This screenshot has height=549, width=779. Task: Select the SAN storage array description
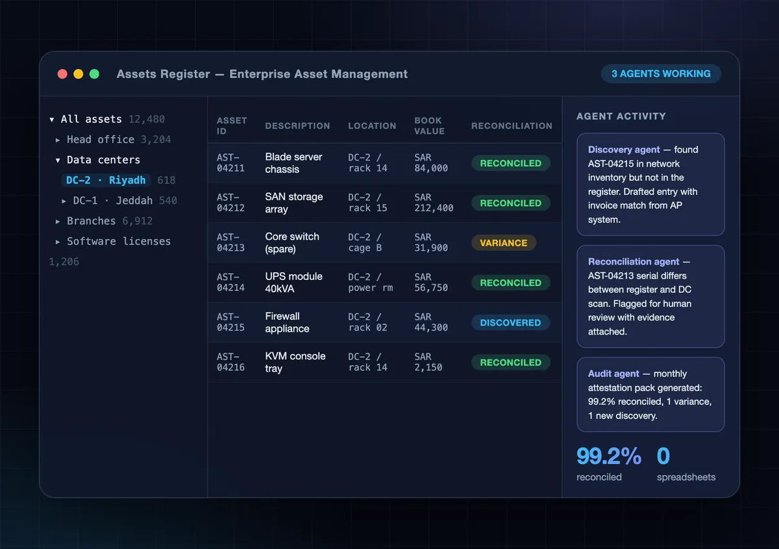[x=294, y=203]
